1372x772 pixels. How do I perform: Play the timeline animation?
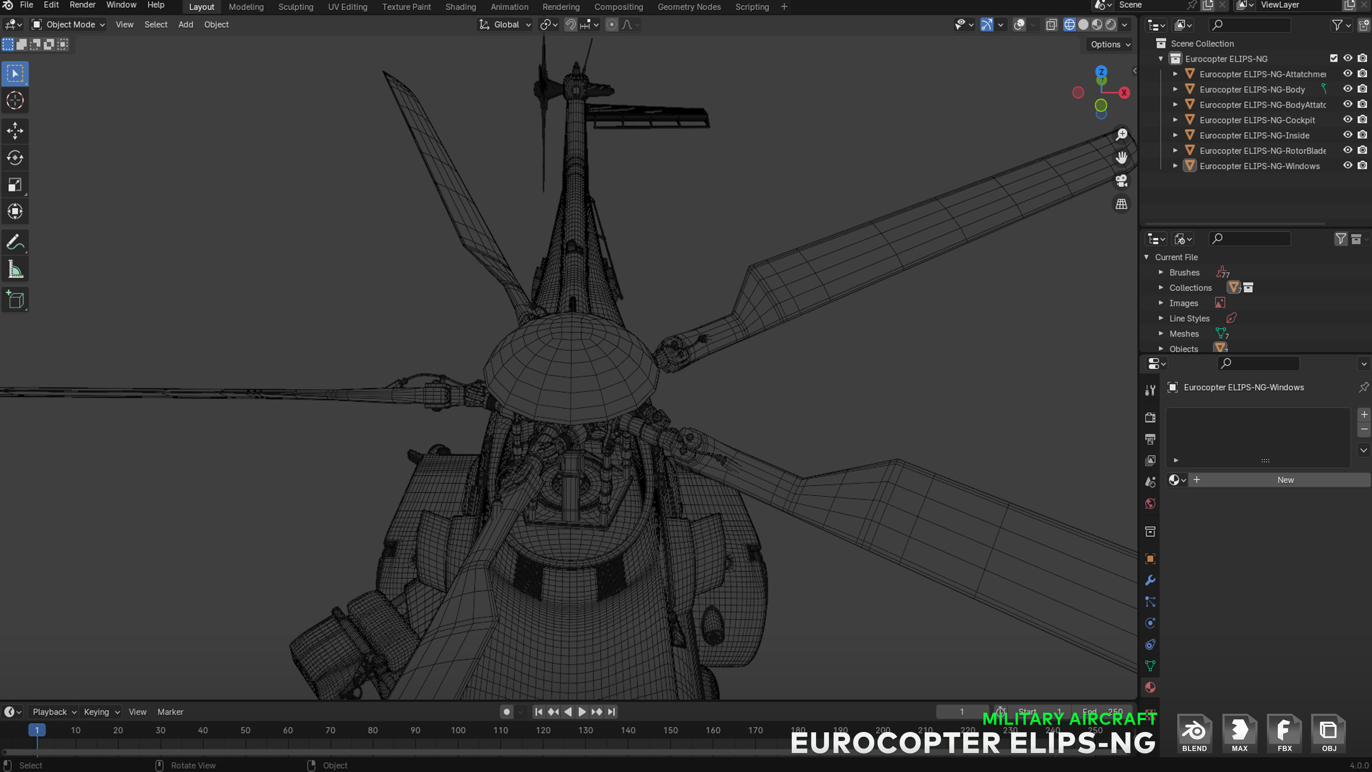(x=582, y=712)
